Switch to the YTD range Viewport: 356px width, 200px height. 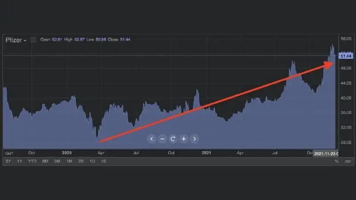pyautogui.click(x=32, y=161)
